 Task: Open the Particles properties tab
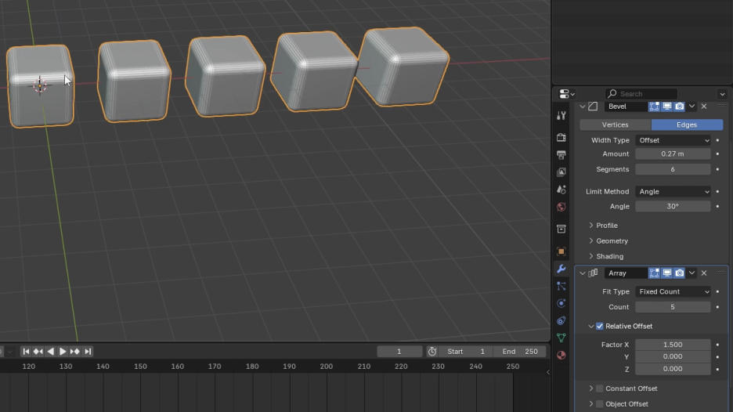[561, 286]
